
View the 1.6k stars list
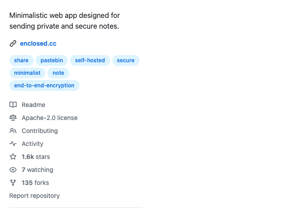pos(35,157)
